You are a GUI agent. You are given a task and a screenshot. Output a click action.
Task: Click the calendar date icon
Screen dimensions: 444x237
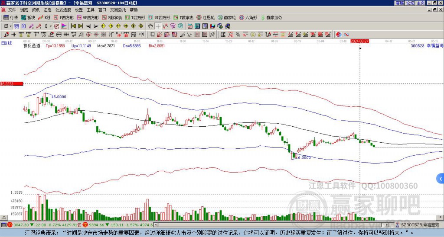tap(190, 26)
